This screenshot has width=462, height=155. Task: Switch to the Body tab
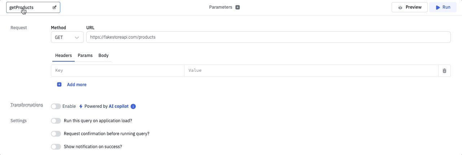[x=104, y=56]
